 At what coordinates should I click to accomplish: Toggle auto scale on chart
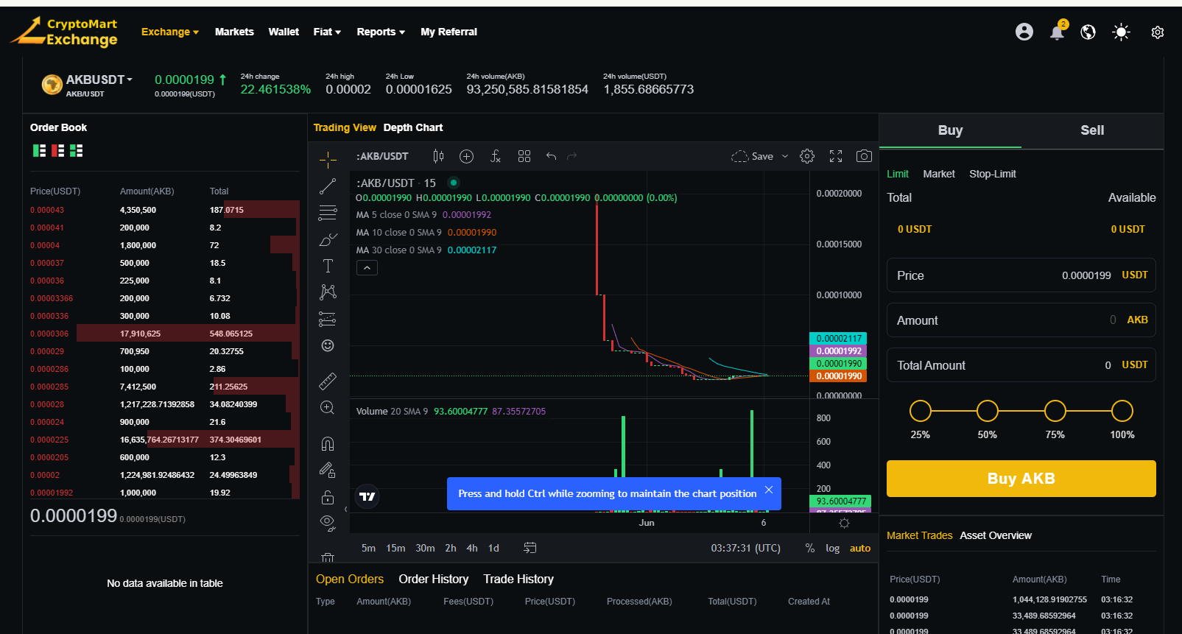(x=860, y=548)
